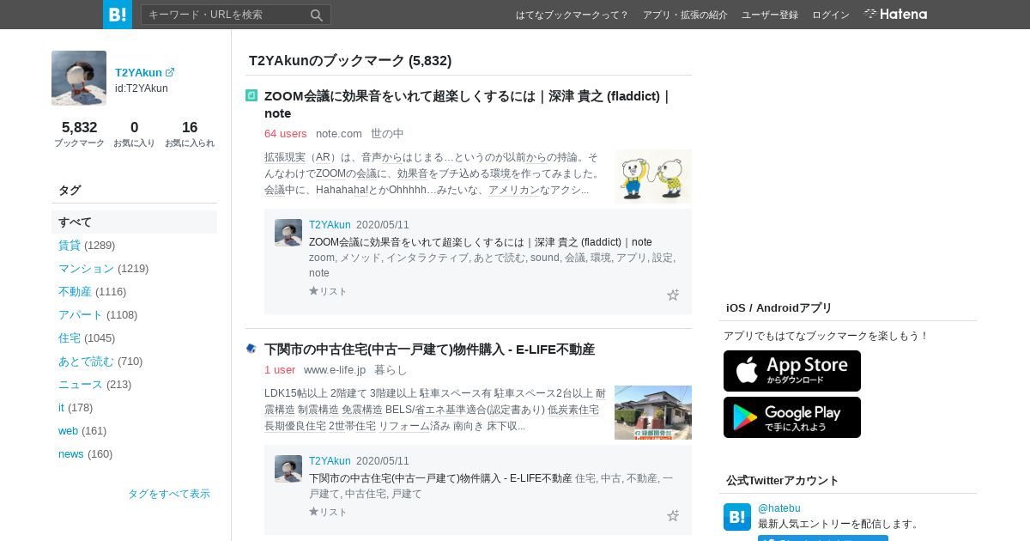Click the @hatebu Twitter B! icon
Screen dimensions: 1030x541
click(737, 517)
